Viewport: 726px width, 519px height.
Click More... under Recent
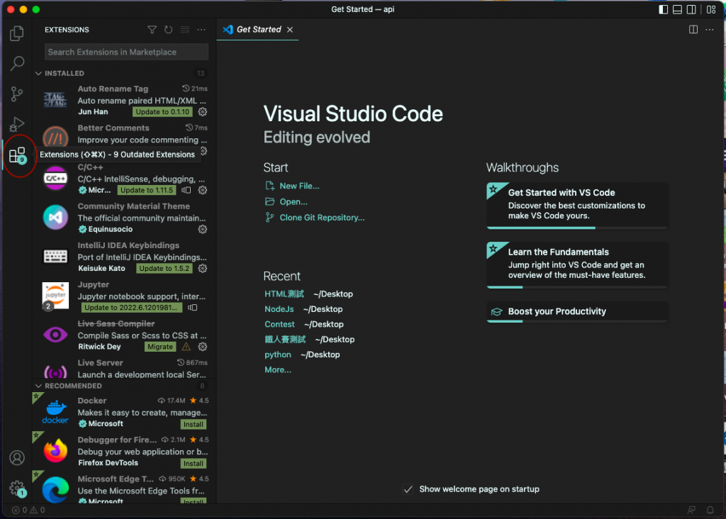pyautogui.click(x=278, y=370)
